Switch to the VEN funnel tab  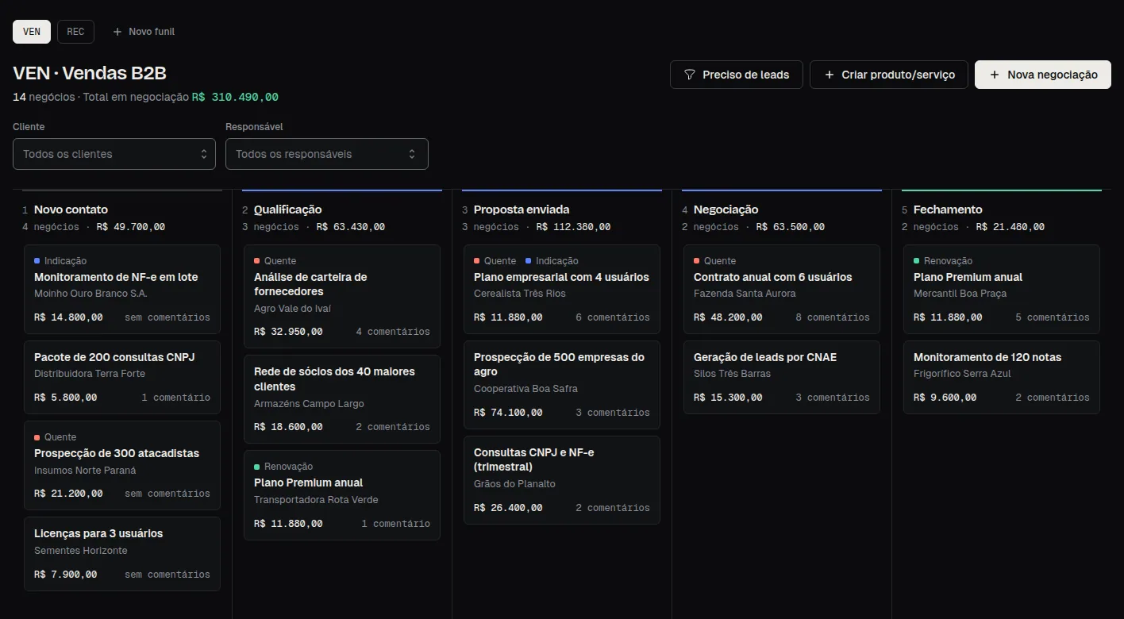click(32, 32)
